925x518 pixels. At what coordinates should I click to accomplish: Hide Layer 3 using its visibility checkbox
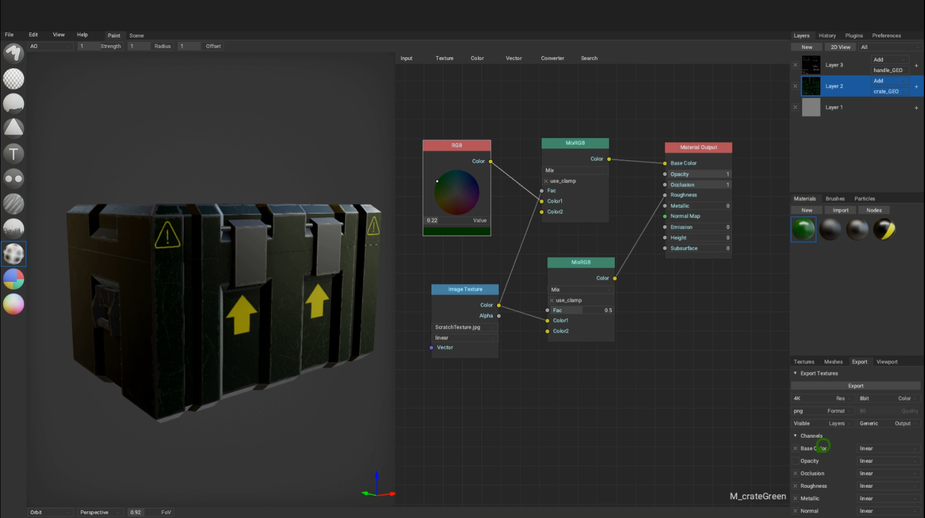(x=795, y=65)
